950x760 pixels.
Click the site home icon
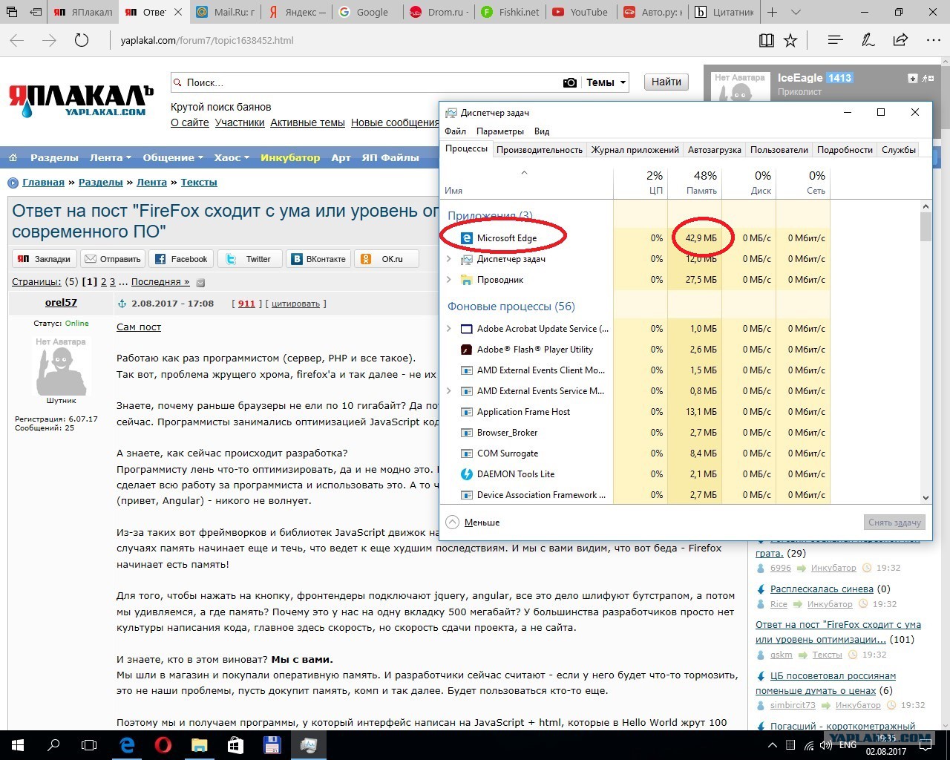13,157
